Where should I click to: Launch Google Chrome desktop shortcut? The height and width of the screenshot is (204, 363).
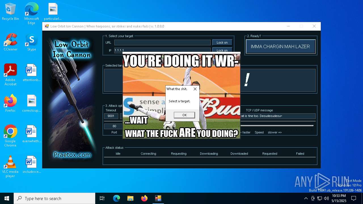tap(10, 136)
